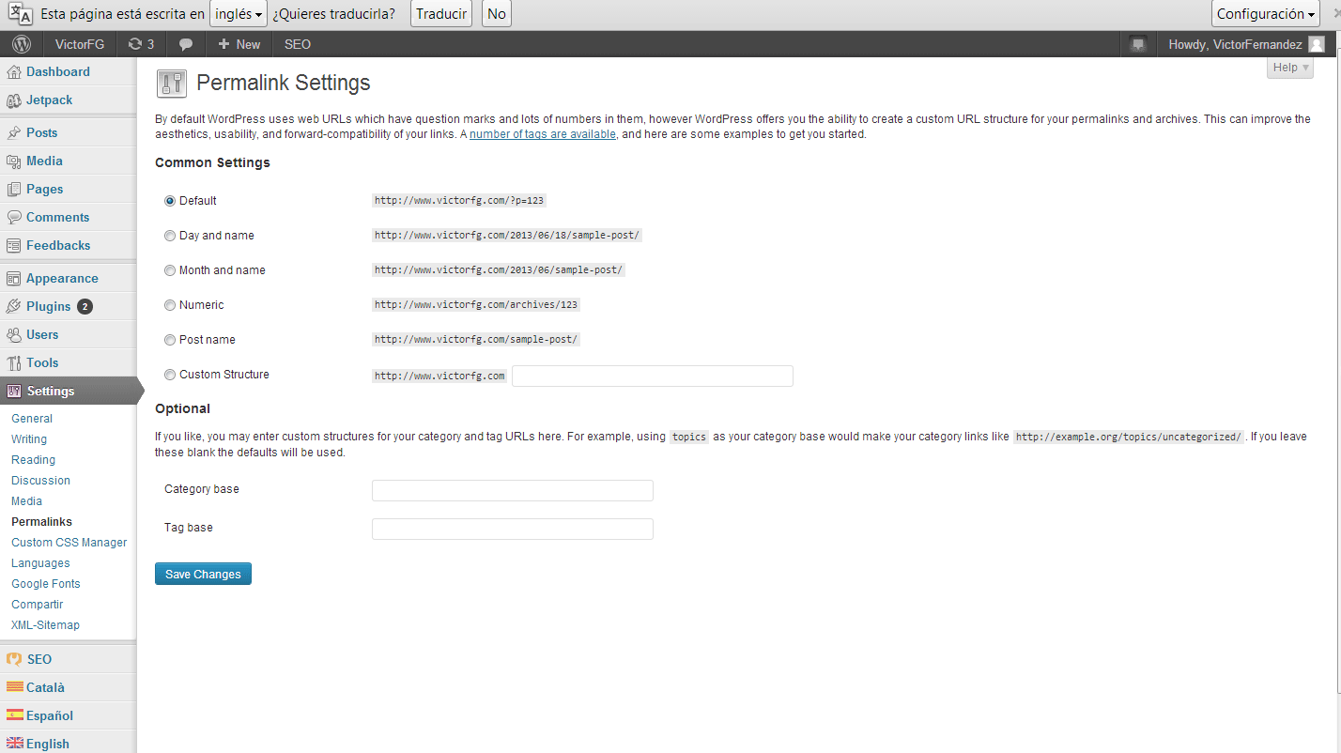This screenshot has height=753, width=1341.
Task: Select the Month and name radio button
Action: point(170,270)
